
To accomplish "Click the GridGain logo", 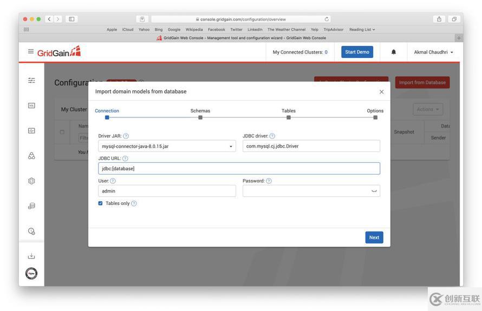I will [x=59, y=51].
